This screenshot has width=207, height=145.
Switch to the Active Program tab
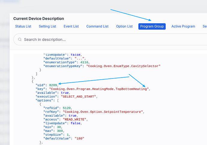183,26
